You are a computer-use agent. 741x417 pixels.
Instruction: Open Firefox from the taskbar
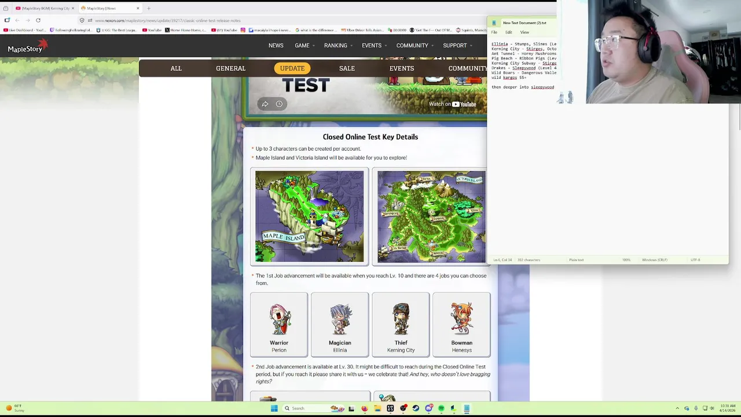364,408
